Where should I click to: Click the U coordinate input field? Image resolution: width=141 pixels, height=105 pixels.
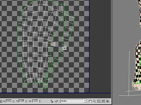point(9,101)
